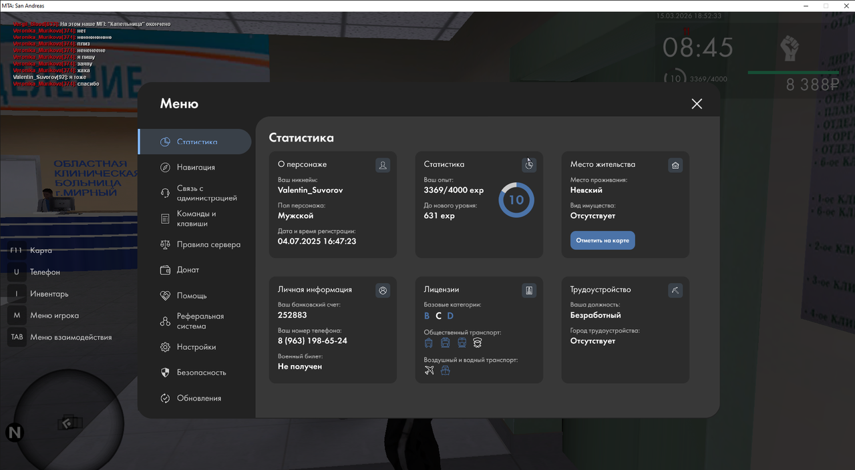
Task: Open Правила сервера section
Action: tap(195, 244)
